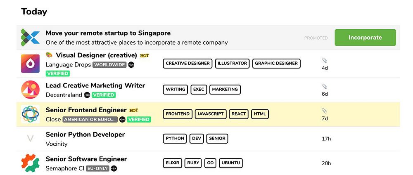Click the paperclip icon in Frontend Engineer row
Viewport: 413px width, 175px height.
[x=325, y=111]
